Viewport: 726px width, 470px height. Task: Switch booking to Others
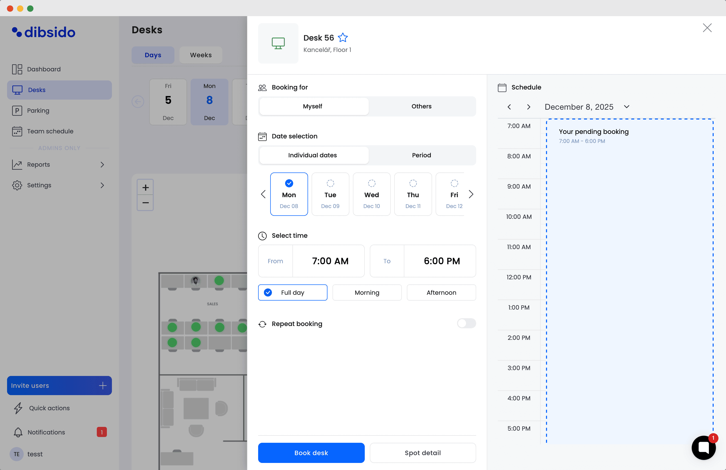coord(421,106)
